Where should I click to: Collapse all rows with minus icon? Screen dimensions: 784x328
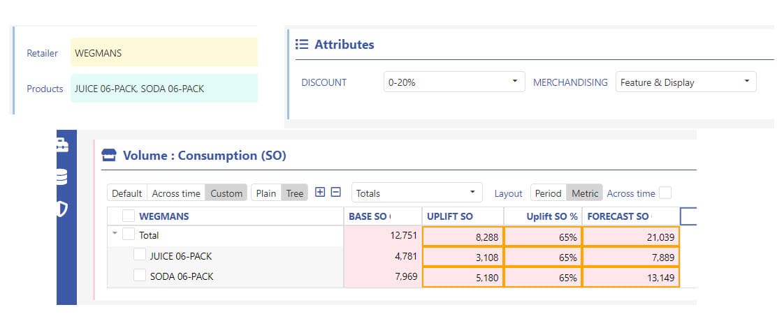click(336, 192)
